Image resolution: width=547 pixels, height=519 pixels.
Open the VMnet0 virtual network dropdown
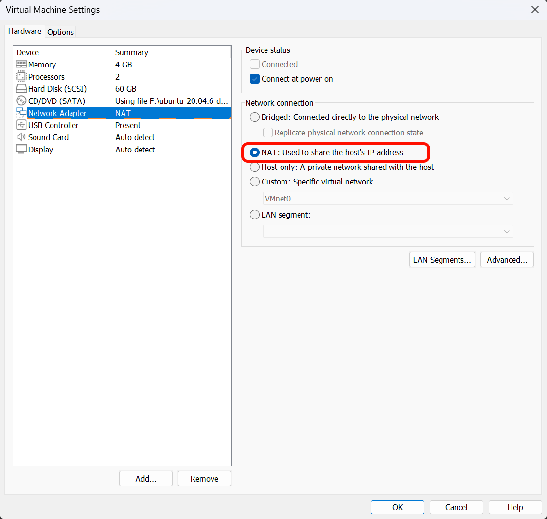388,199
